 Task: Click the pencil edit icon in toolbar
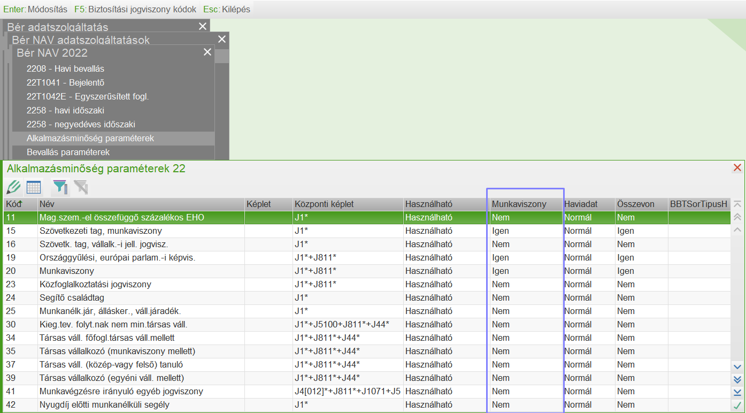click(x=13, y=187)
